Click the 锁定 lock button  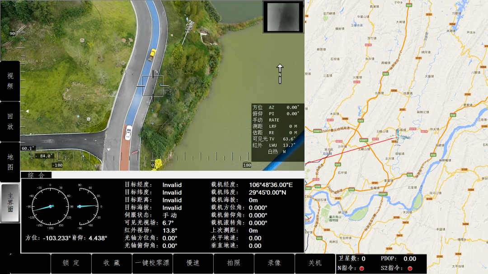point(71,263)
